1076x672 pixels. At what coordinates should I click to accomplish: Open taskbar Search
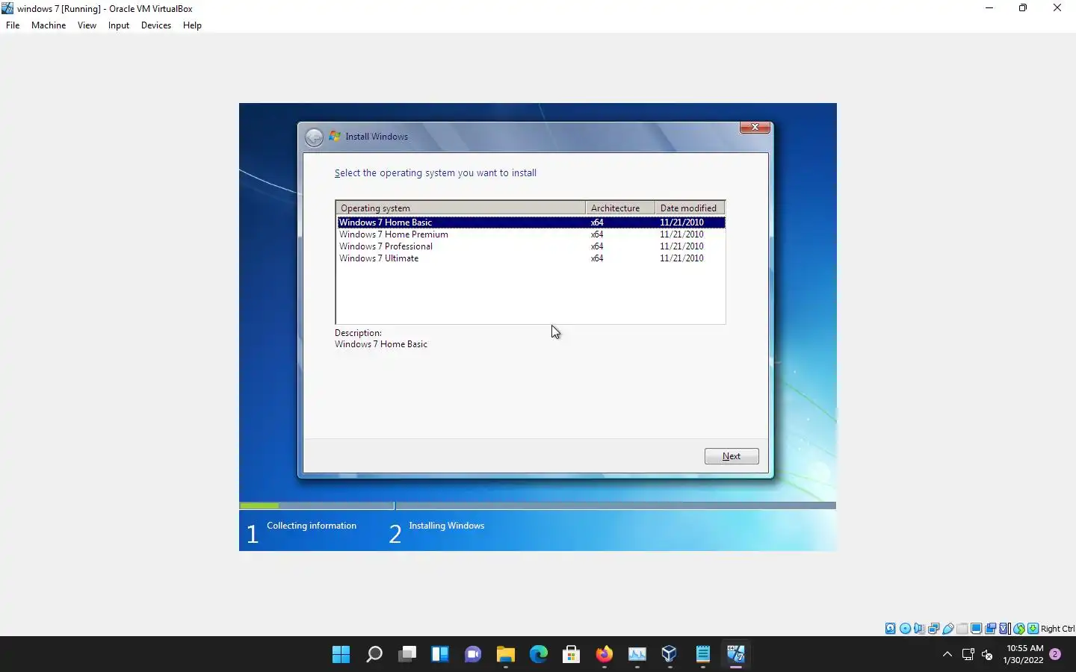374,654
